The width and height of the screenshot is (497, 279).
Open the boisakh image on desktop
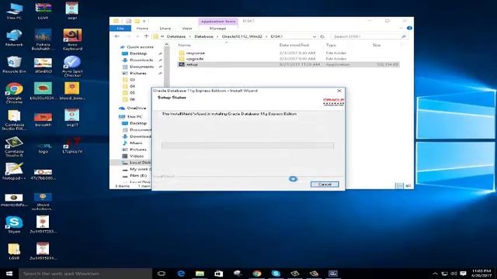pyautogui.click(x=43, y=119)
